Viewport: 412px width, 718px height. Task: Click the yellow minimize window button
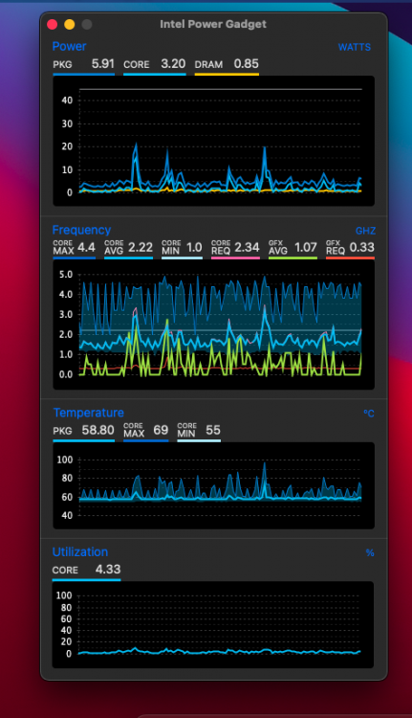tap(70, 24)
